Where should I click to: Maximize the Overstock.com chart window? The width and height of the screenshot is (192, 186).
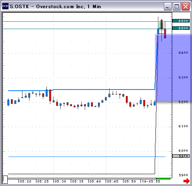[177, 6]
